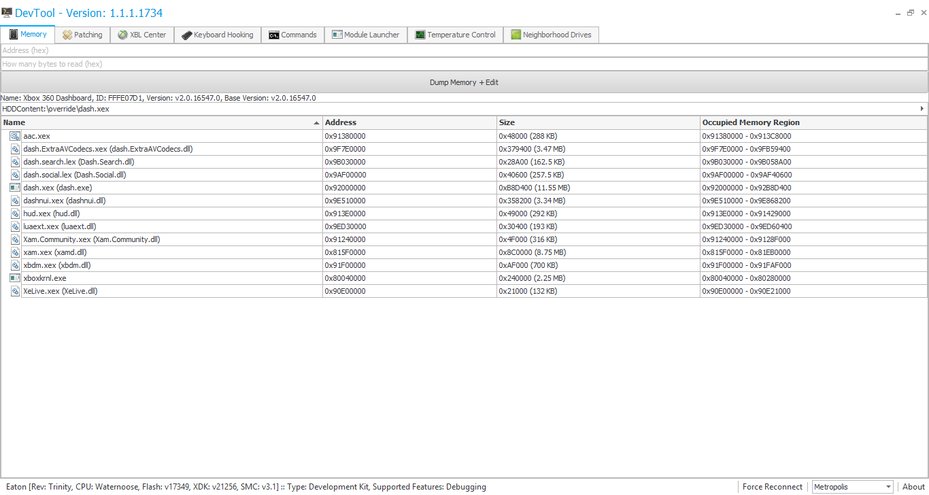Select dash.xex (dash.exe) row
The image size is (929, 495).
58,188
